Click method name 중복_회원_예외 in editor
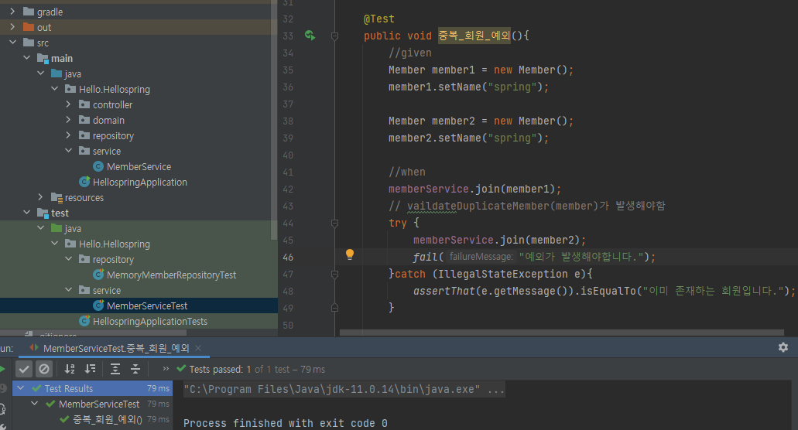Image resolution: width=798 pixels, height=430 pixels. [x=474, y=36]
